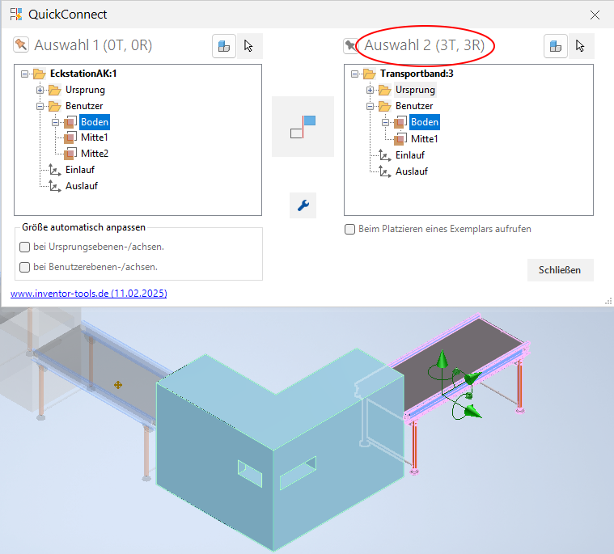
Task: Select Mitte1 in the Transportband:3 tree
Action: click(x=425, y=139)
